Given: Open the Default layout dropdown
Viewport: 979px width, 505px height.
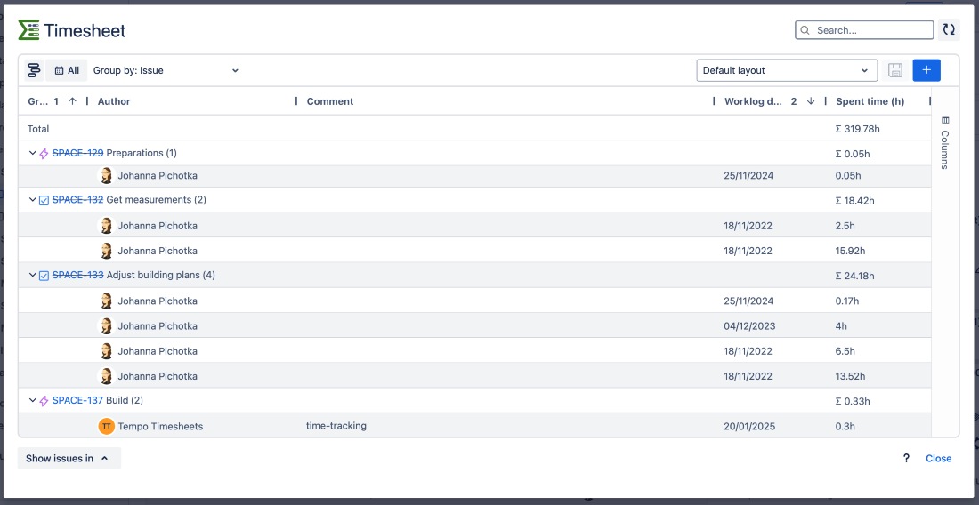Looking at the screenshot, I should point(787,70).
